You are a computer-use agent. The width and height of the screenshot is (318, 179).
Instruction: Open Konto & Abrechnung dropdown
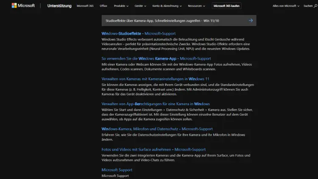(167, 6)
